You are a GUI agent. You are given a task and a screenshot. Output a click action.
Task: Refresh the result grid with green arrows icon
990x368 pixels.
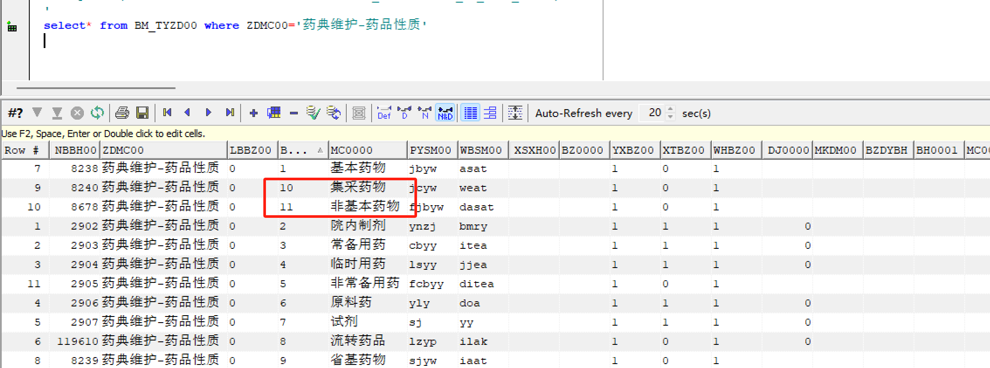(x=97, y=113)
